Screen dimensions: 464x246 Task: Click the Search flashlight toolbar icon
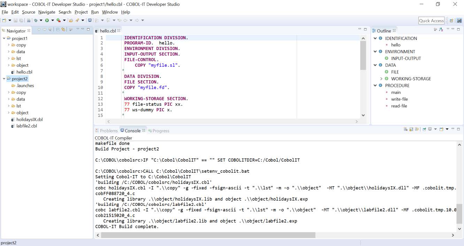[x=77, y=20]
